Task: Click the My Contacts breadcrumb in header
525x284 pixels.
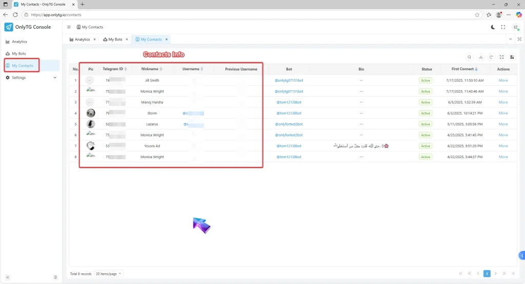Action: [x=90, y=27]
